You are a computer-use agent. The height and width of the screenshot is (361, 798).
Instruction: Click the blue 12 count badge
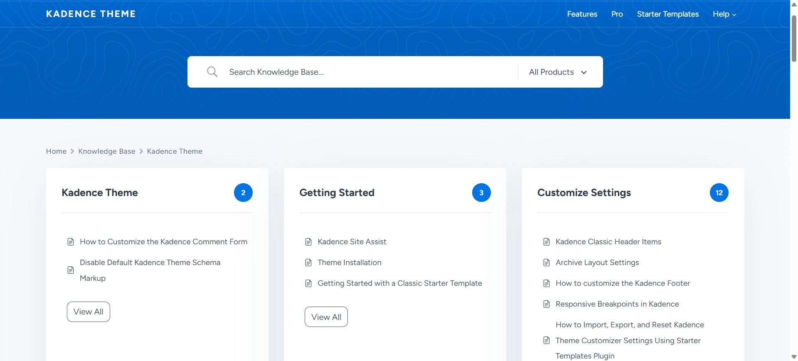click(x=719, y=193)
